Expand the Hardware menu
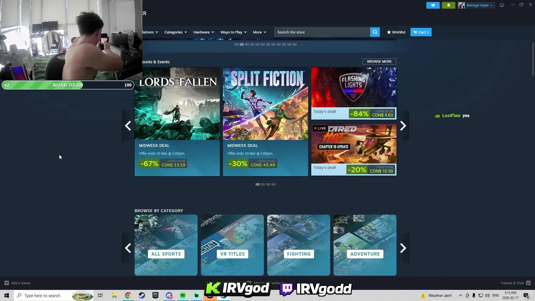535x301 pixels. 204,32
